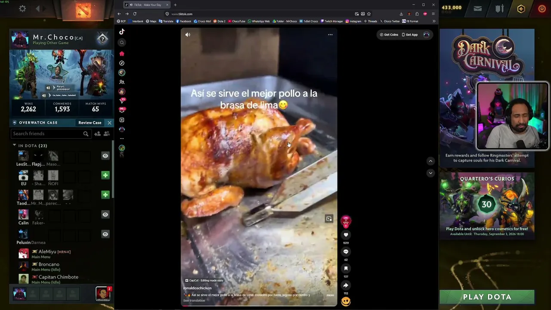Image resolution: width=551 pixels, height=310 pixels.
Task: Save the video with bookmark icon
Action: [346, 268]
